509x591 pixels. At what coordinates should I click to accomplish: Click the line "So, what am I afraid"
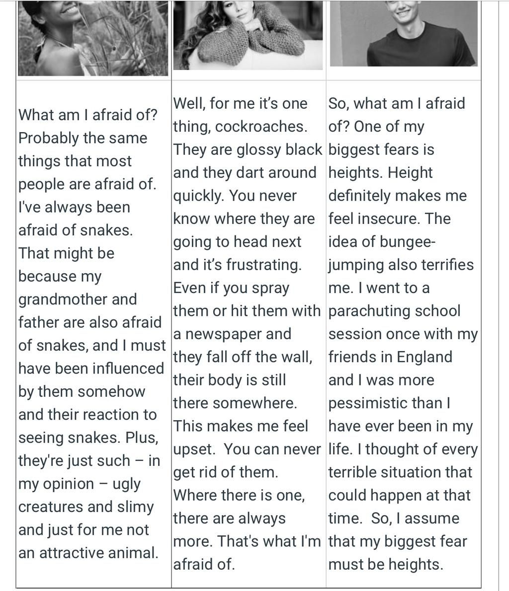pyautogui.click(x=397, y=103)
